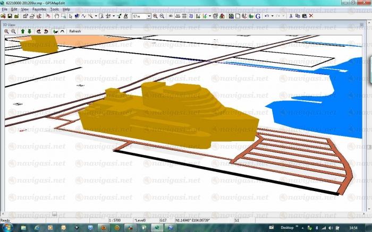Click the blue G Google icon
The width and height of the screenshot is (372, 232).
[258, 16]
